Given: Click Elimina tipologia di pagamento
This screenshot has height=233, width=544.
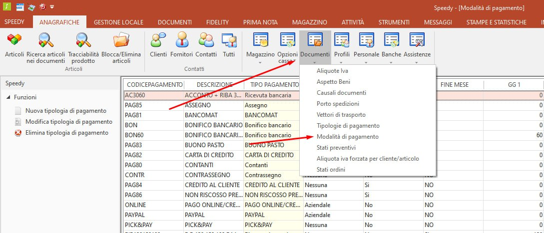Looking at the screenshot, I should [x=66, y=133].
